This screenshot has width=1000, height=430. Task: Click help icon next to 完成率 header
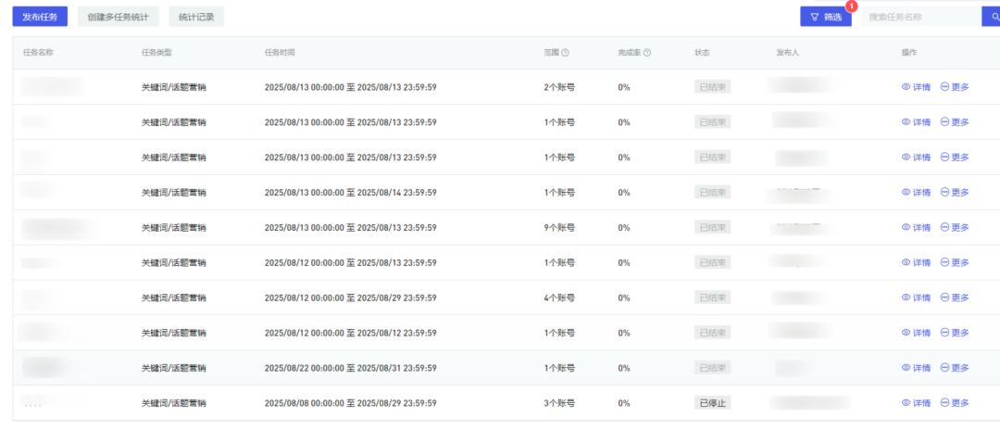(x=647, y=53)
